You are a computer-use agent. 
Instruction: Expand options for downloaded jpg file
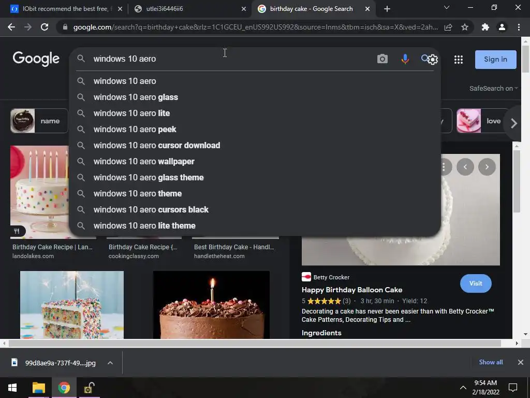click(x=110, y=363)
